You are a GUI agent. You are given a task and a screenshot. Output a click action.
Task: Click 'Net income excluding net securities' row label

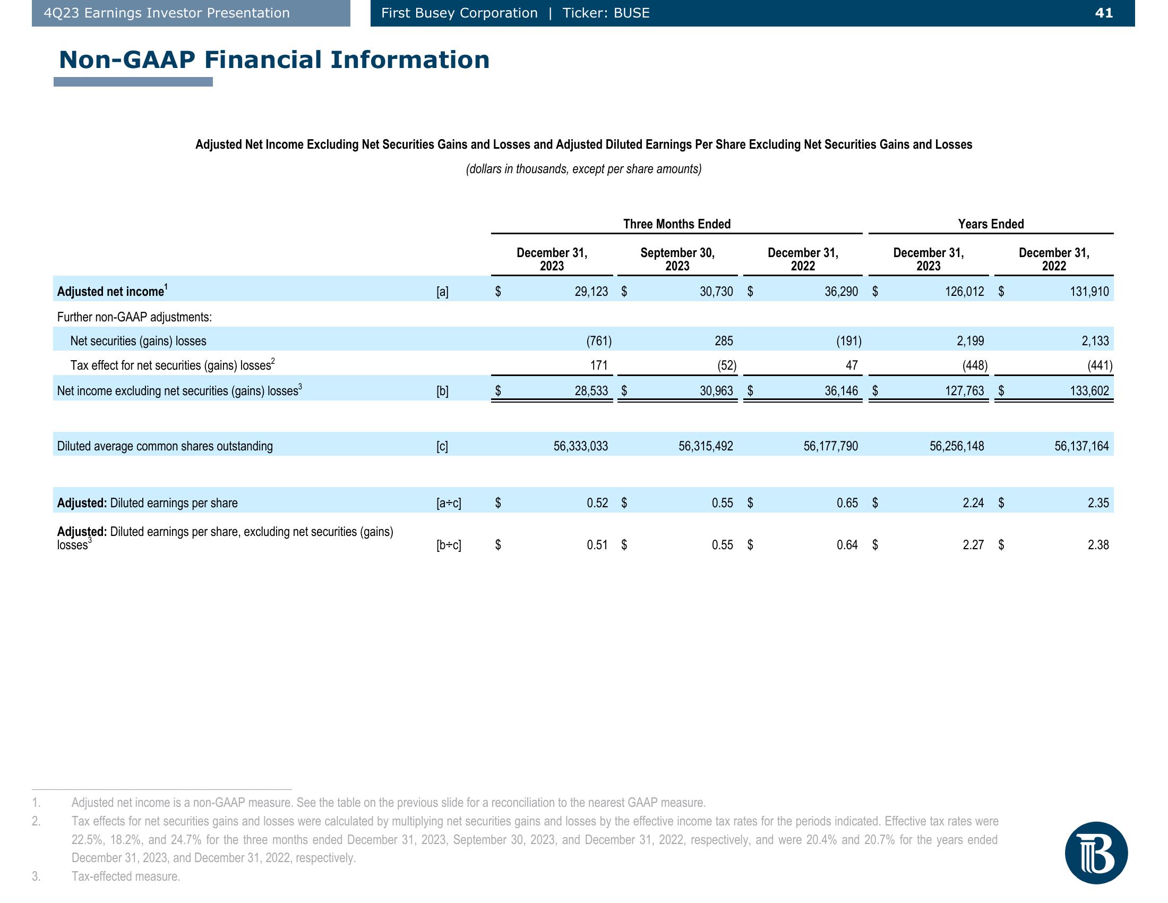coord(179,390)
